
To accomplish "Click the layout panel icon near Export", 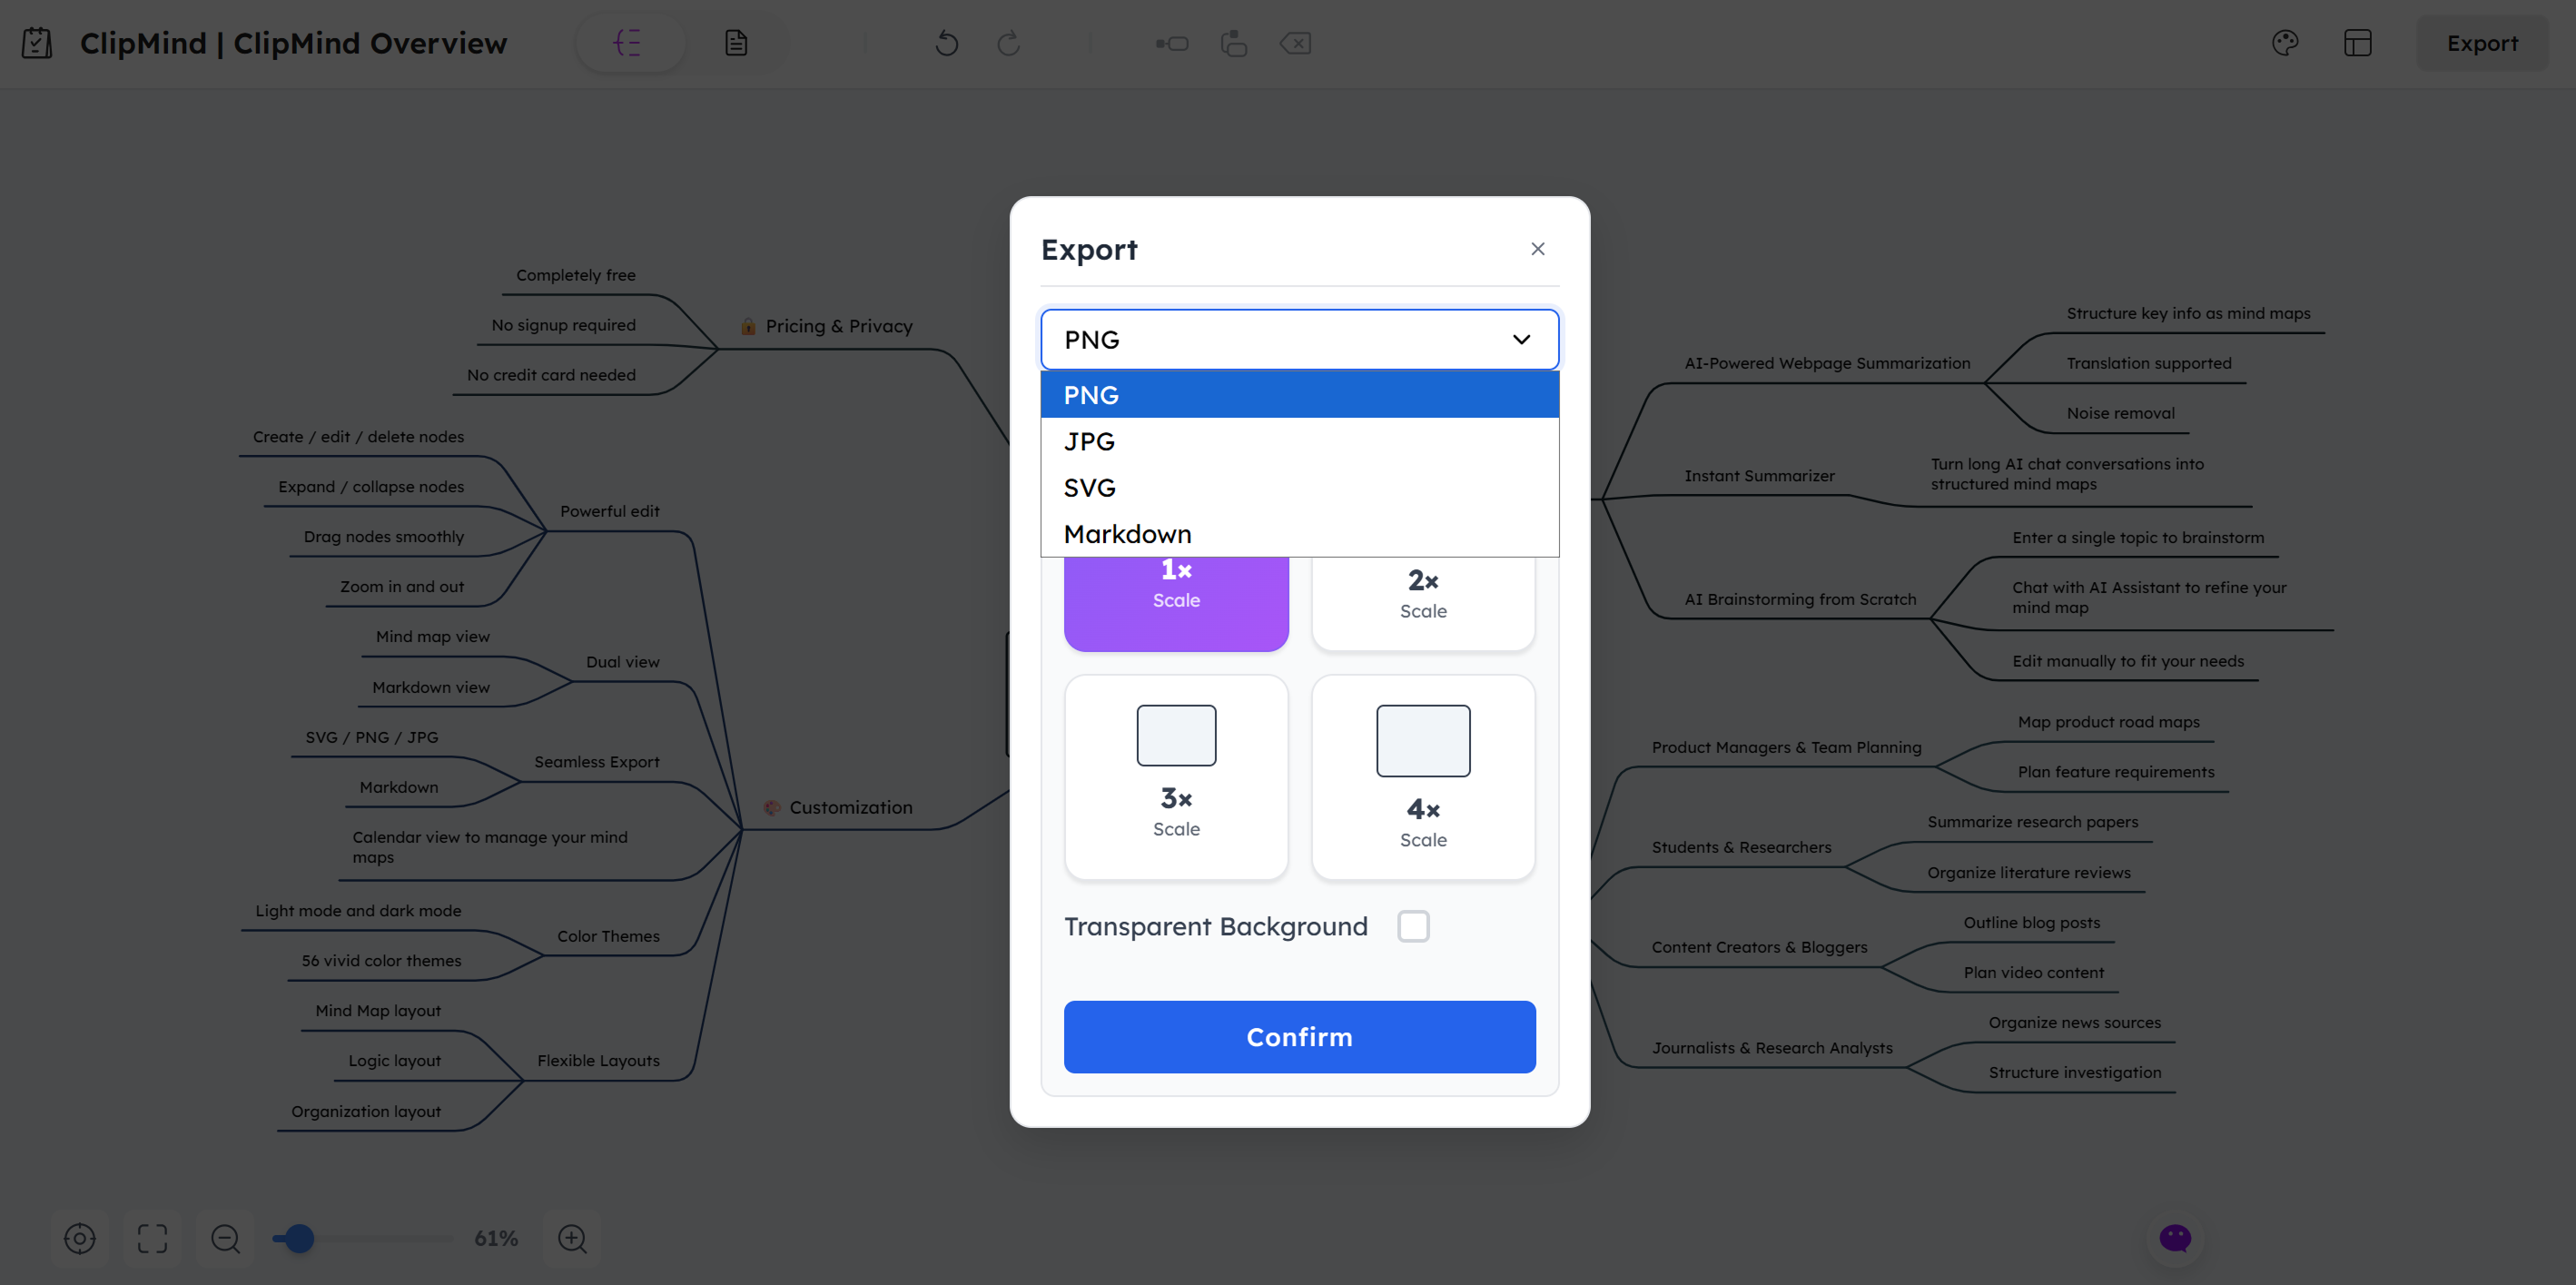I will (2358, 42).
